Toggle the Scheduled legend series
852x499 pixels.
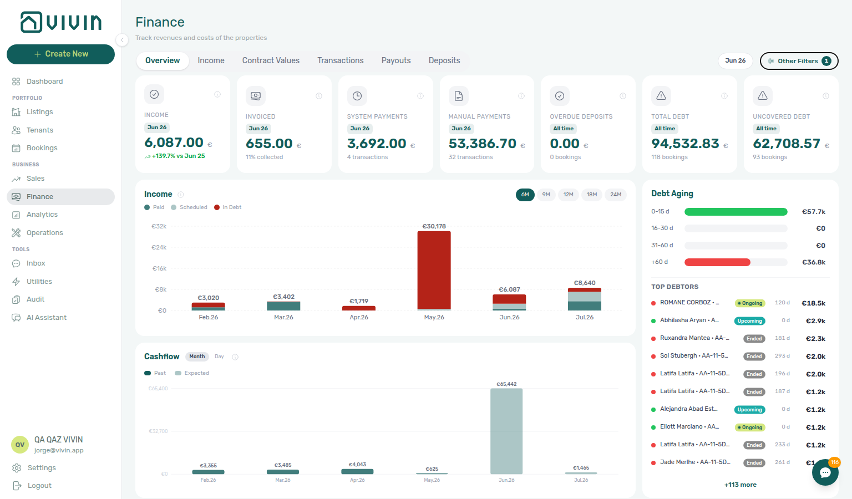click(189, 207)
